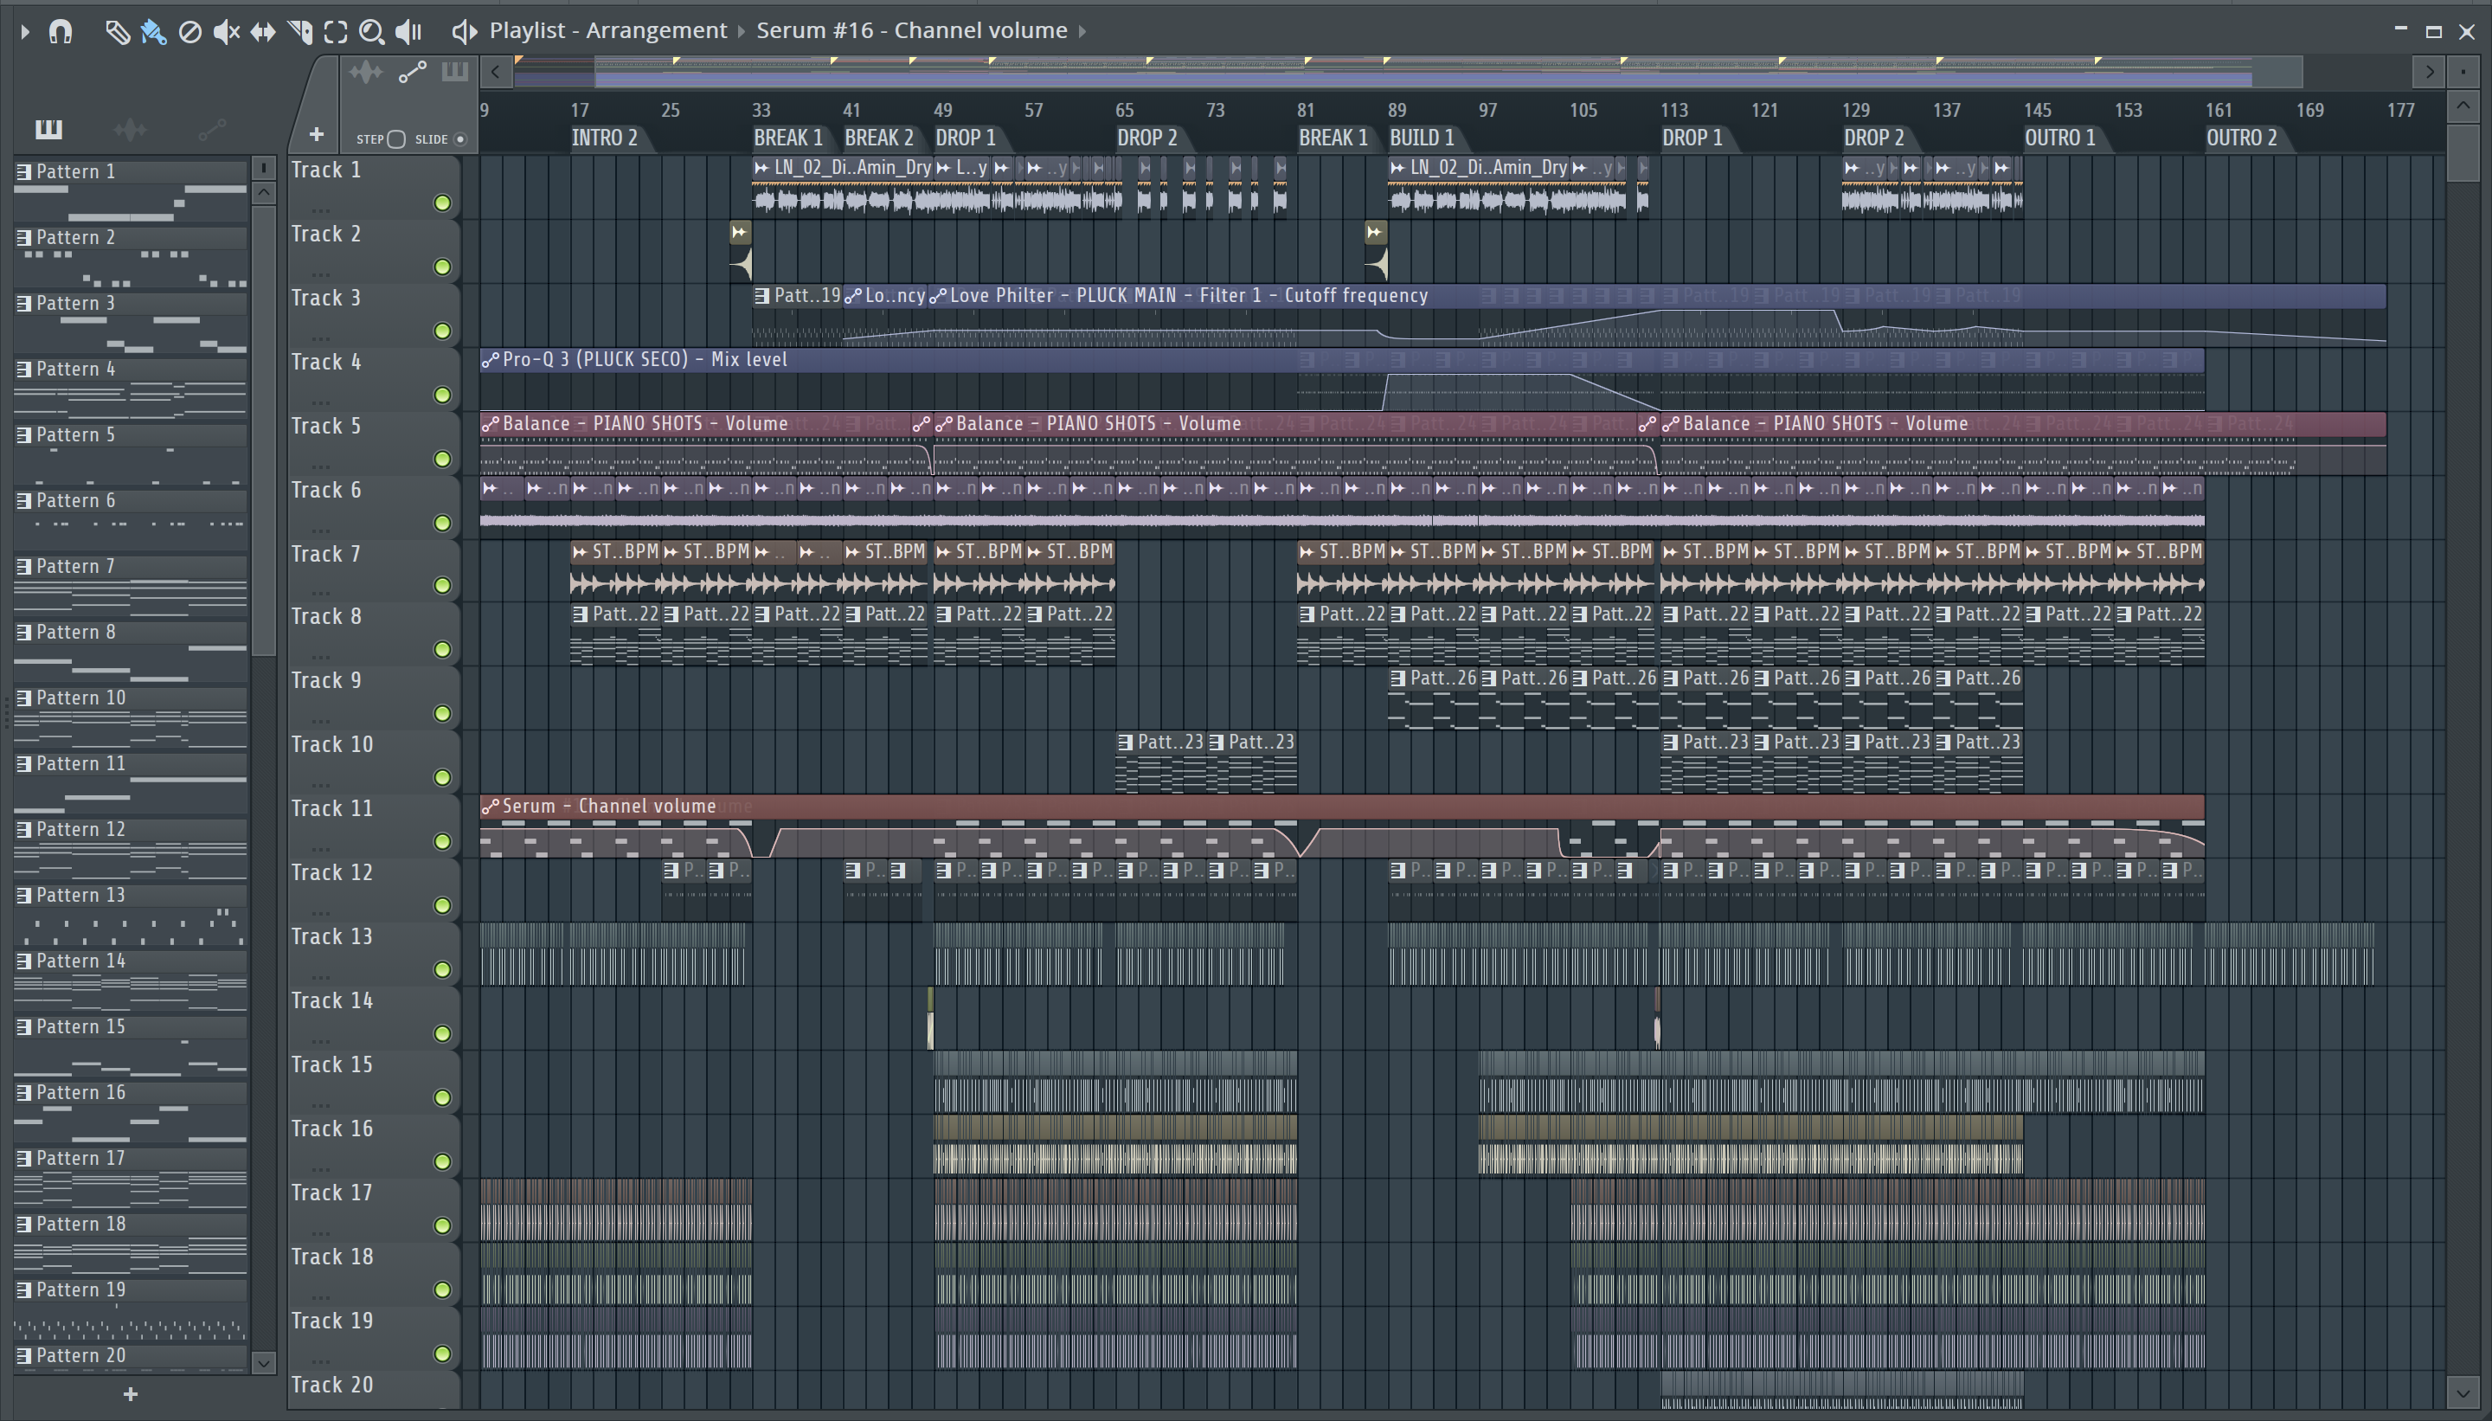Mute Track 7 with green LED
The width and height of the screenshot is (2492, 1421).
pyautogui.click(x=443, y=586)
